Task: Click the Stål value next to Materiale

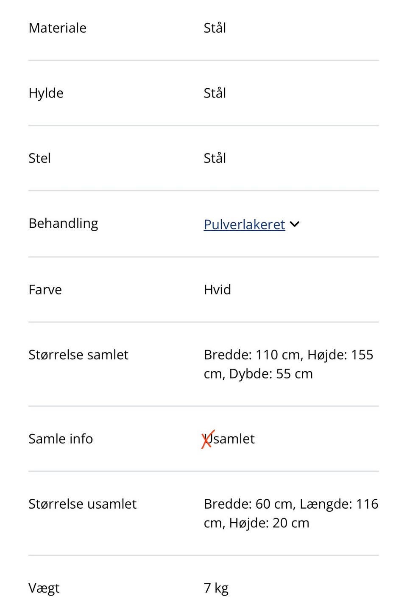Action: pyautogui.click(x=215, y=28)
